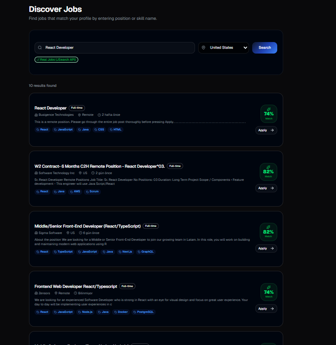Click the TypeScript skill tag

pos(63,252)
